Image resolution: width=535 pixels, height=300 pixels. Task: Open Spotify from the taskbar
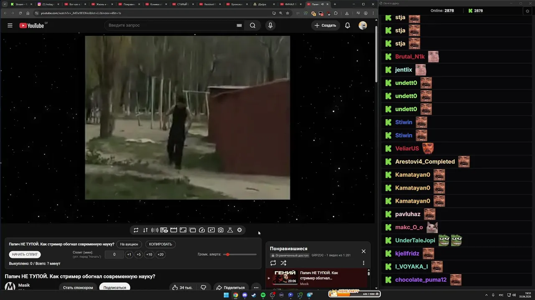pyautogui.click(x=263, y=295)
